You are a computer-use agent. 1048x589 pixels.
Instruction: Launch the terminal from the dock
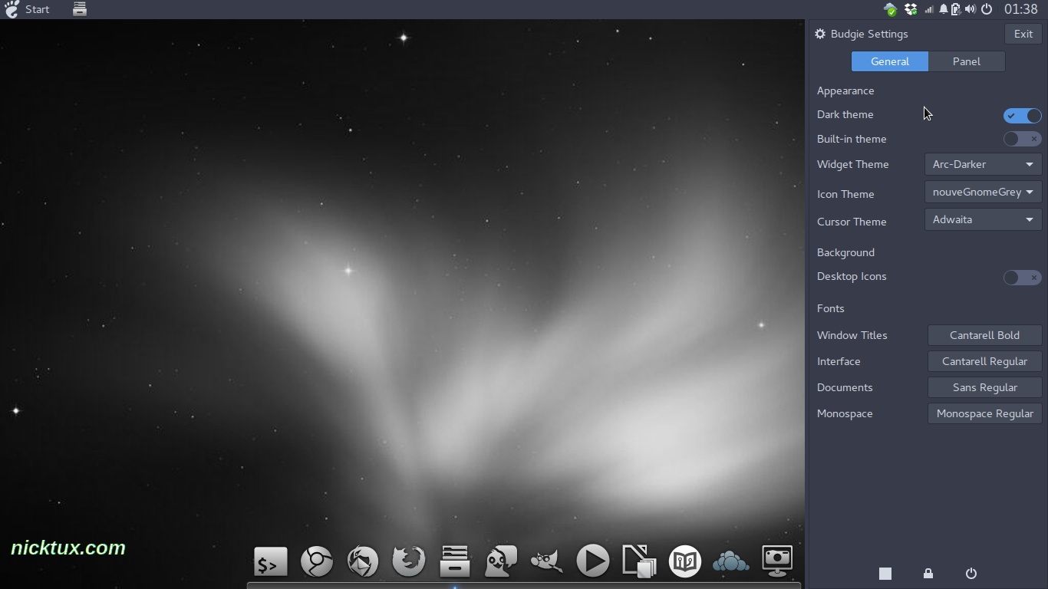(271, 562)
